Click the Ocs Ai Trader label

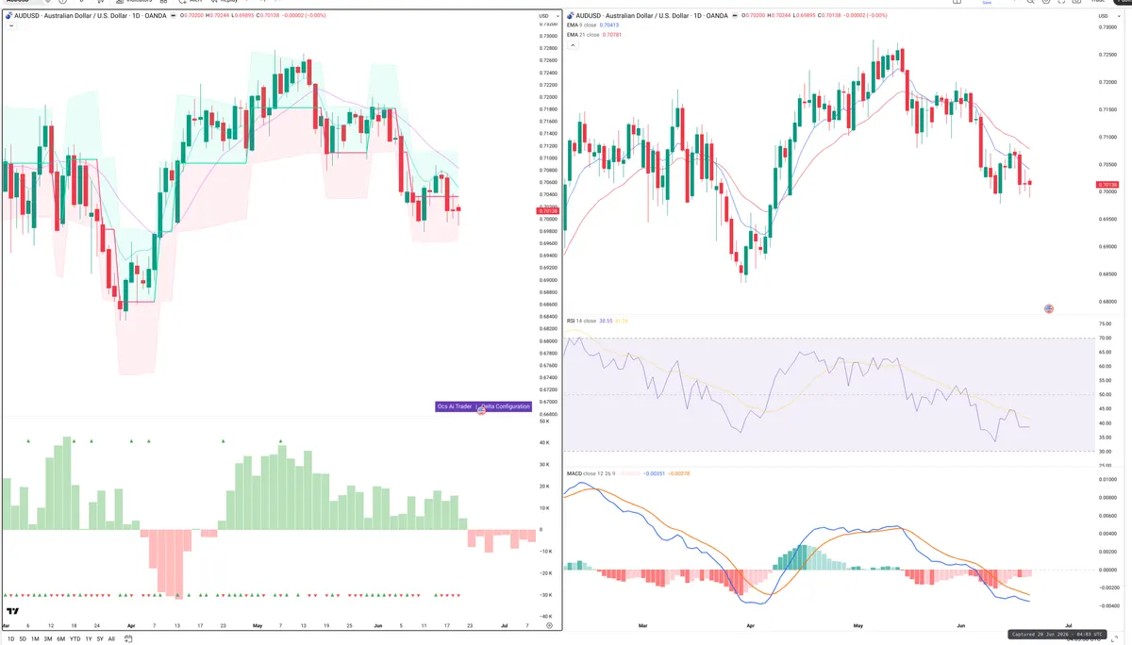454,406
